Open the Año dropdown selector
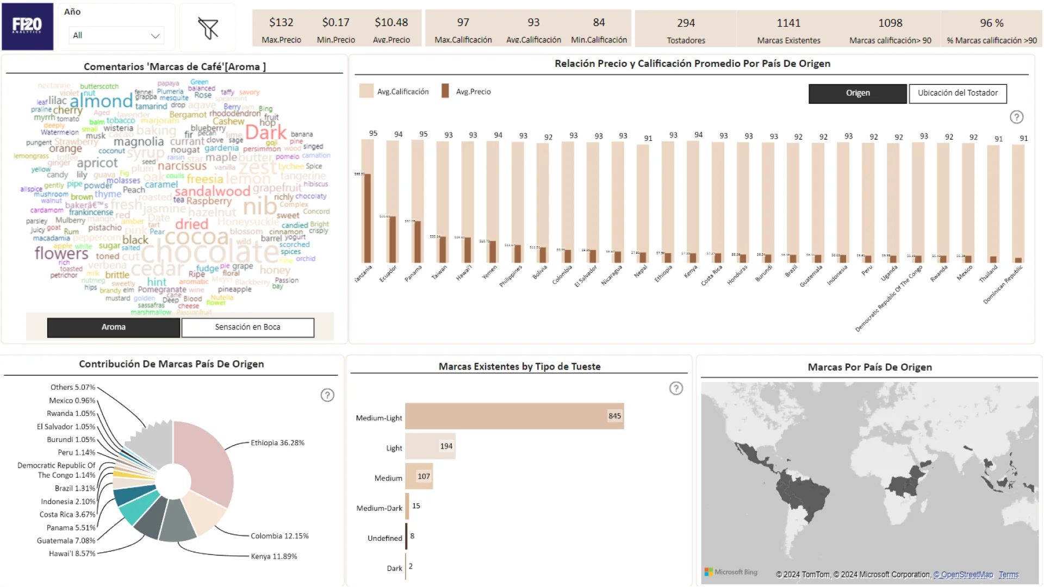This screenshot has height=587, width=1044. point(116,35)
